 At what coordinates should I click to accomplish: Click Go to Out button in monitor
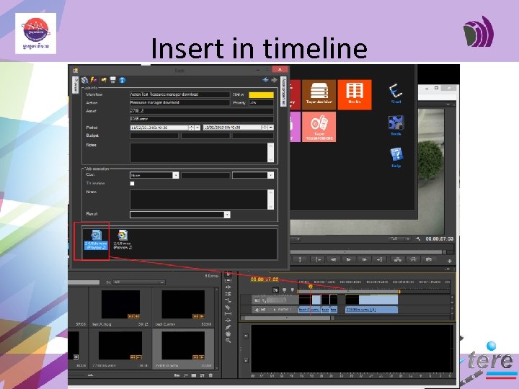click(379, 259)
